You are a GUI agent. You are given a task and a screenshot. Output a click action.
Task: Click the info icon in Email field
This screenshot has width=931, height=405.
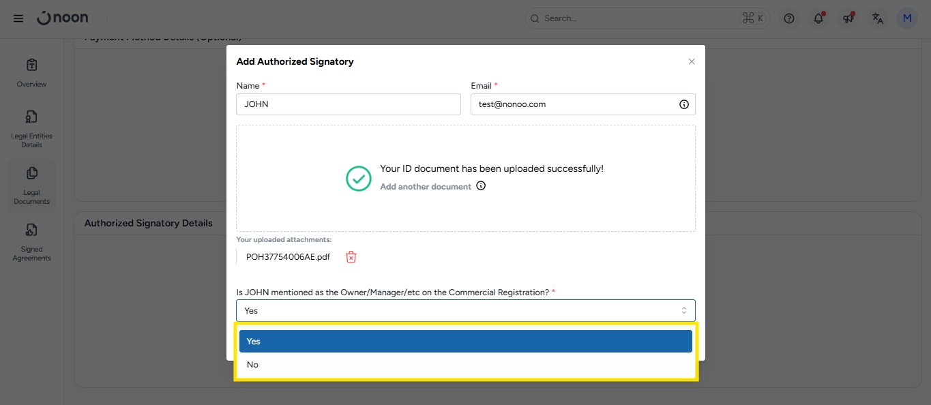click(683, 104)
